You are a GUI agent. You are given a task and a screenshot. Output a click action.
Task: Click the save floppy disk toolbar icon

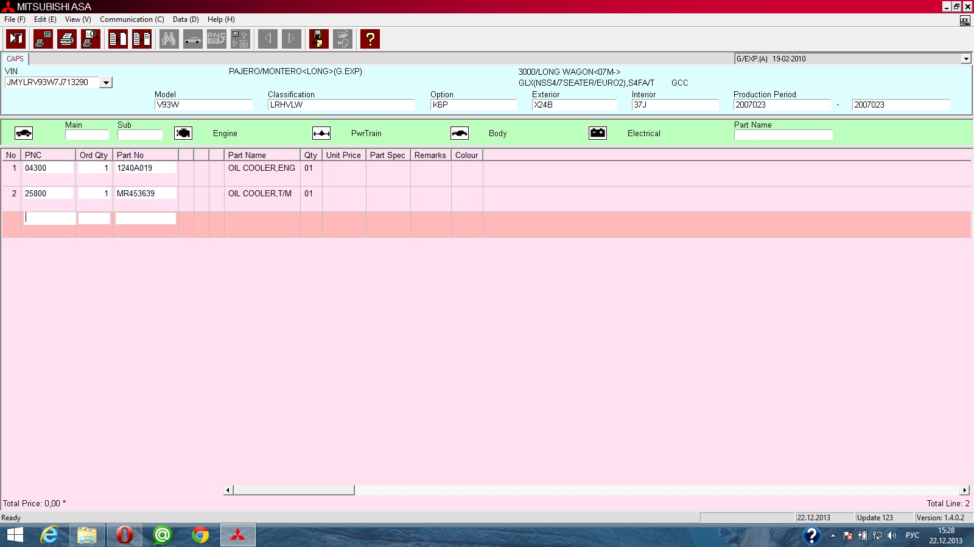318,39
